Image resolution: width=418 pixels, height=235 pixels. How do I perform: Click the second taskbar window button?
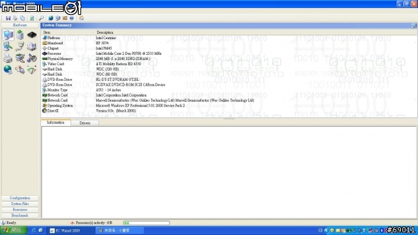point(120,230)
